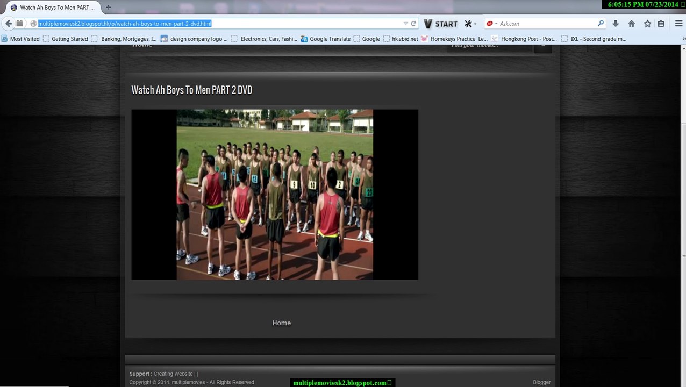This screenshot has width=686, height=387.
Task: Go to the browser Home page icon
Action: pyautogui.click(x=632, y=24)
